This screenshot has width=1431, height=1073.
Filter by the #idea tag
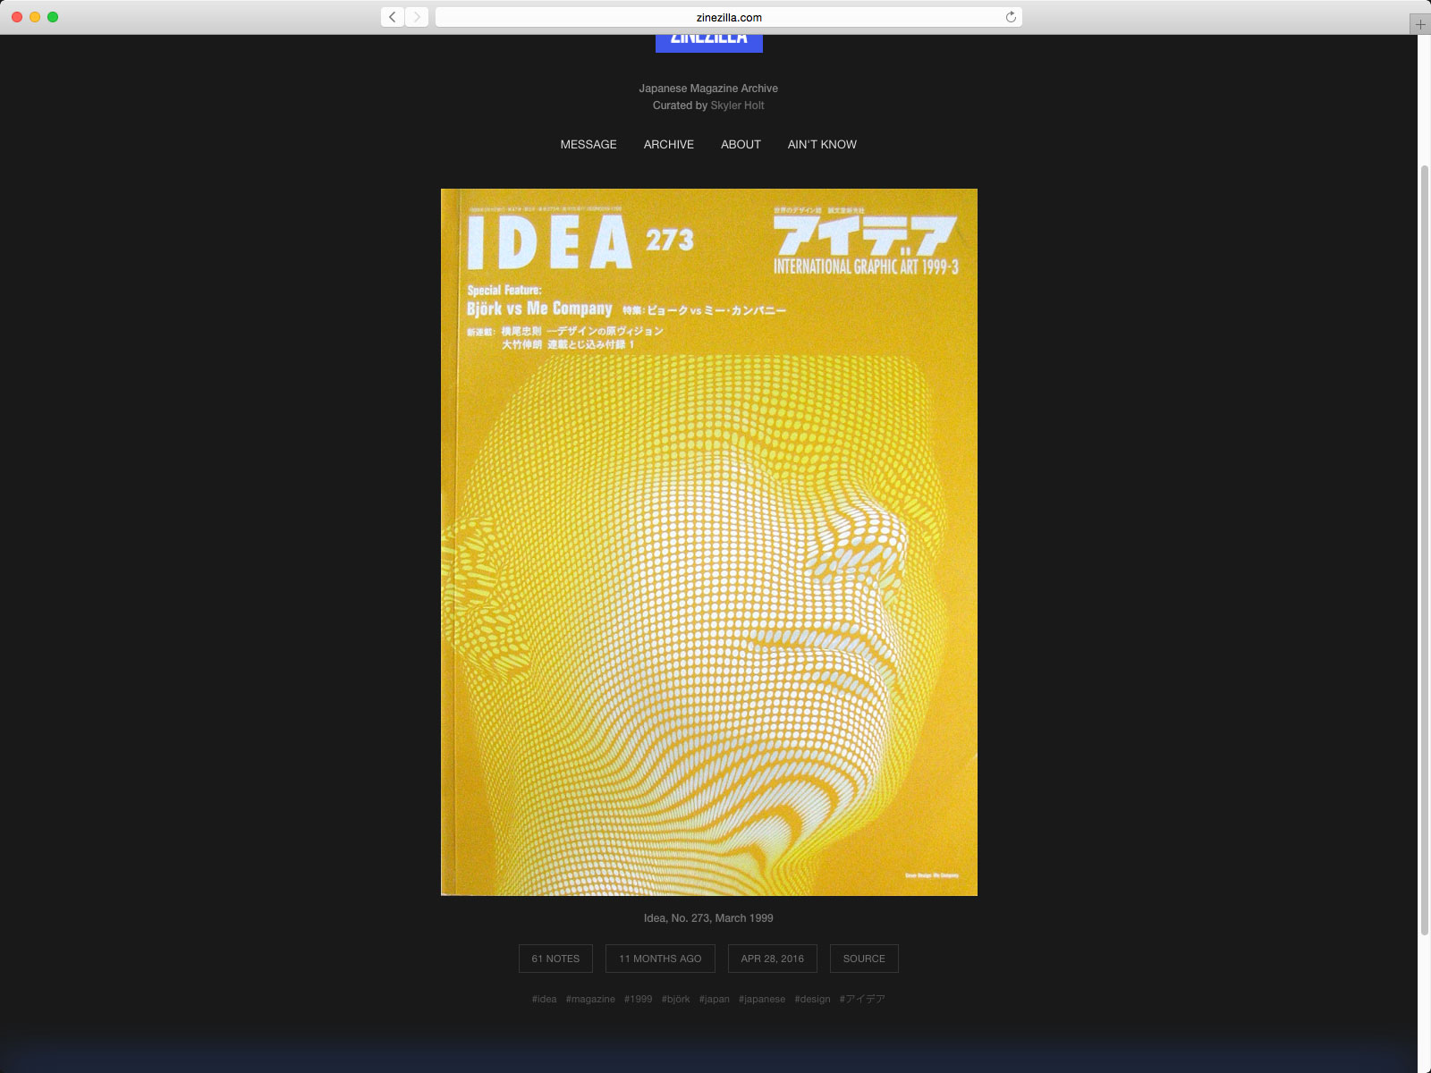click(x=544, y=999)
